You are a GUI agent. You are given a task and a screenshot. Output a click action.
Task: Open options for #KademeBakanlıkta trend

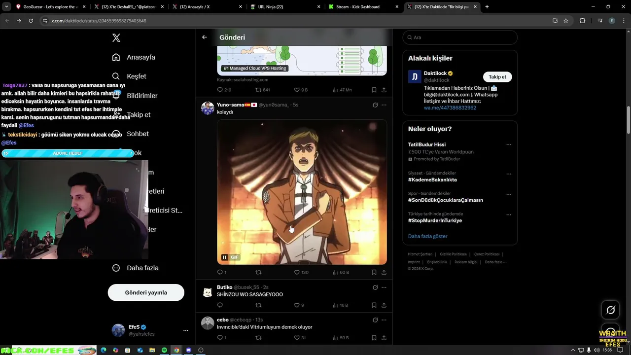509,174
